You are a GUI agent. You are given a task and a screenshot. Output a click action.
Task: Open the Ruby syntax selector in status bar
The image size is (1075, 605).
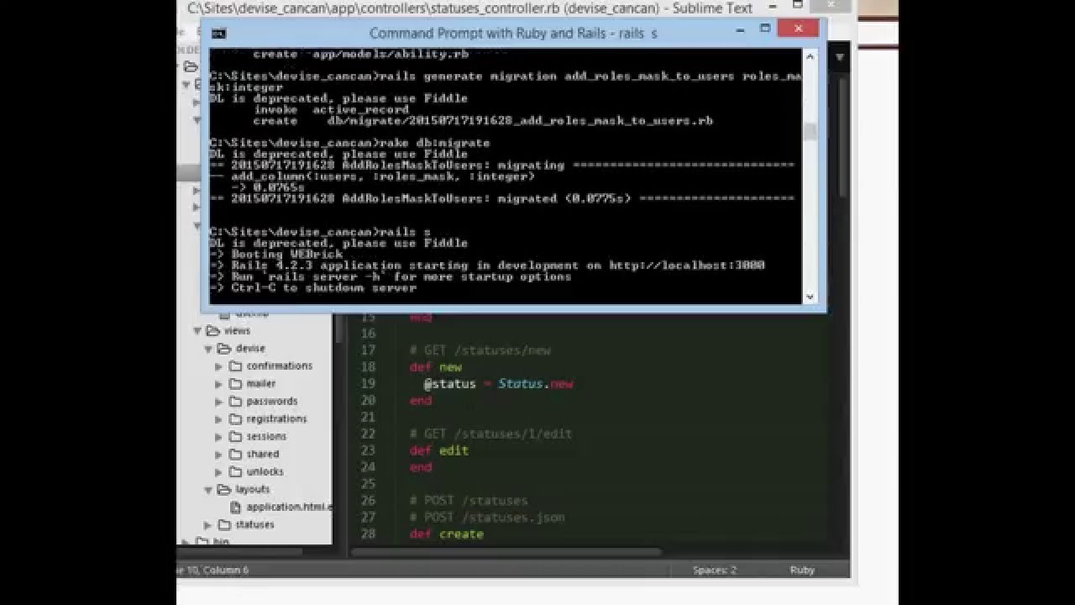[802, 570]
